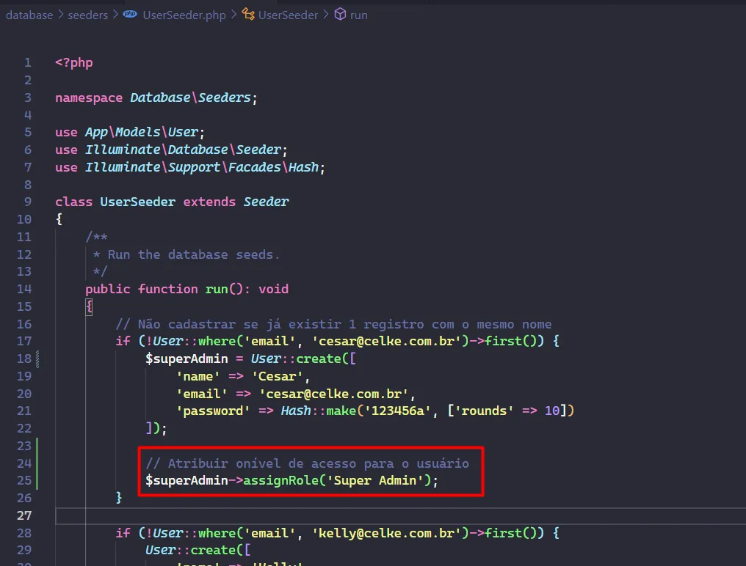Click the Seeder class after extends

(x=267, y=202)
